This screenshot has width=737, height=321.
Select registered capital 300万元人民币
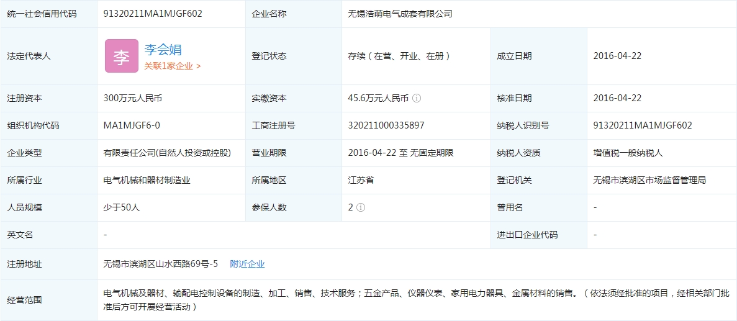click(132, 98)
